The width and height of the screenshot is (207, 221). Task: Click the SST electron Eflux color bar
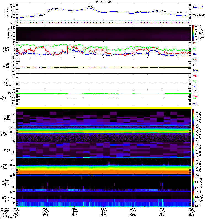(193, 150)
